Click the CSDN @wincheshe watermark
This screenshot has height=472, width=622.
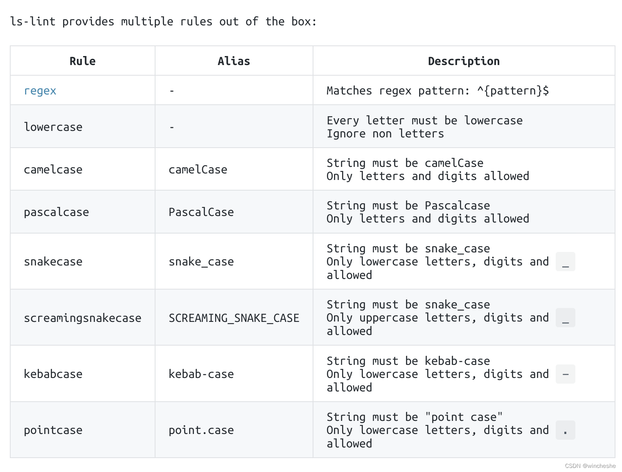click(590, 466)
